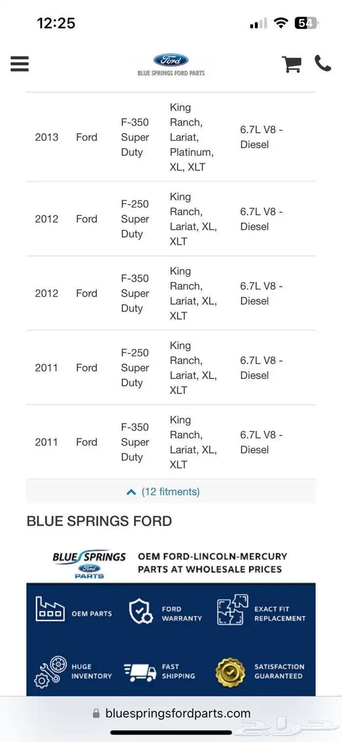
Task: Click the Ford Warranty shield icon
Action: pos(141,611)
